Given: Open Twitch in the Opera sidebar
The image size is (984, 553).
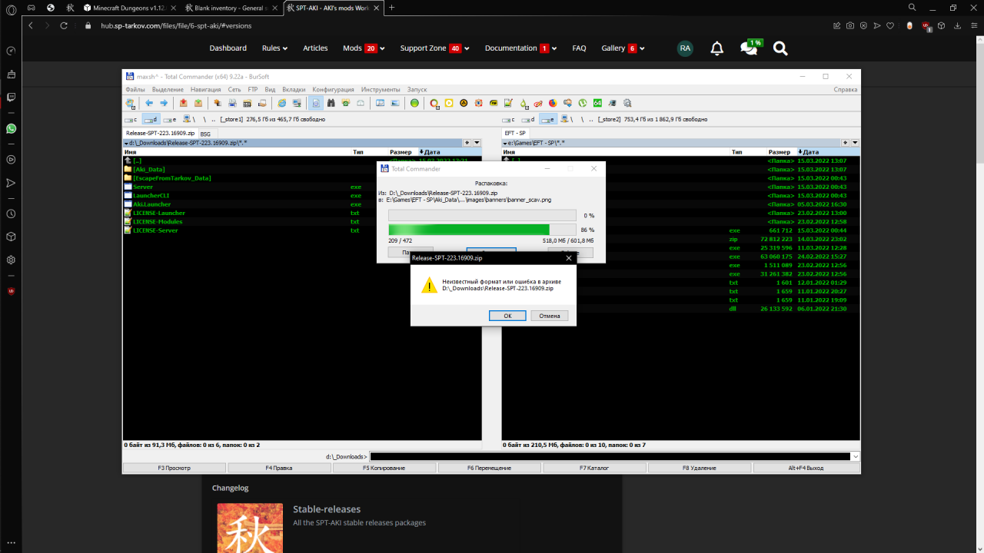Looking at the screenshot, I should [11, 98].
